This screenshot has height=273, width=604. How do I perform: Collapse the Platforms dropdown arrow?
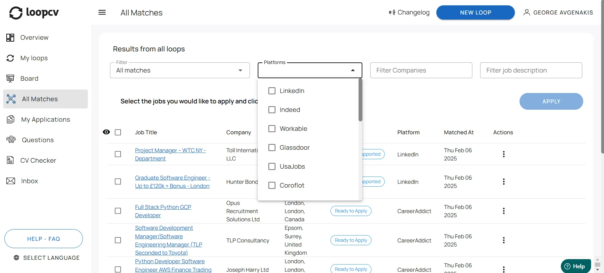(353, 70)
